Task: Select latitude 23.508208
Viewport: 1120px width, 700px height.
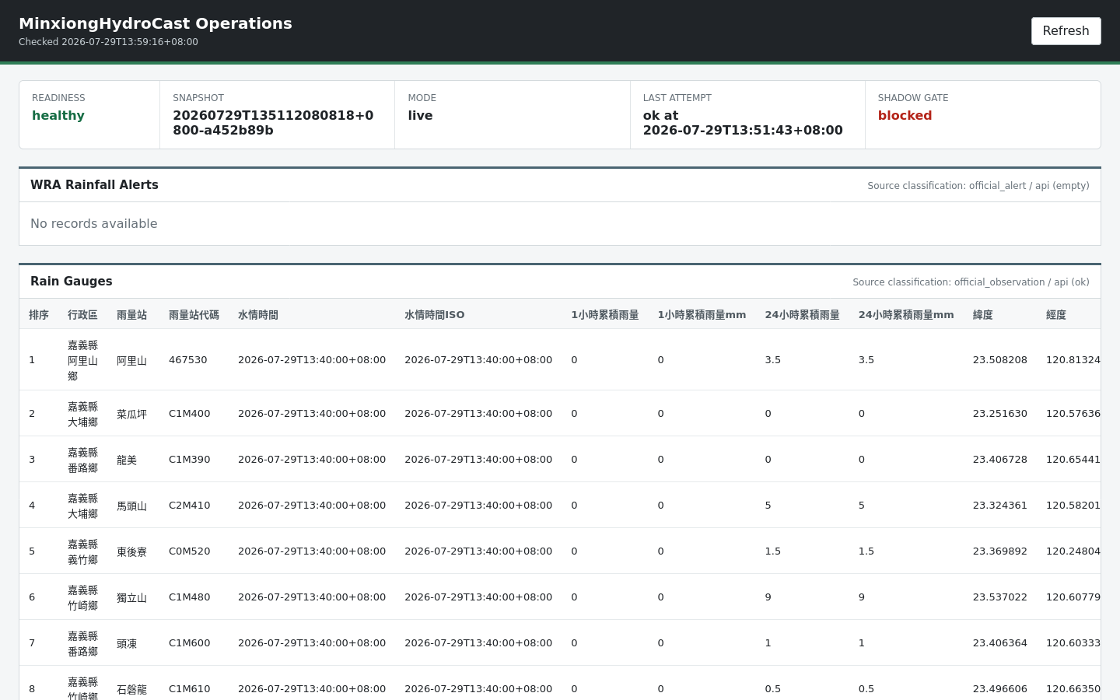Action: coord(1000,360)
